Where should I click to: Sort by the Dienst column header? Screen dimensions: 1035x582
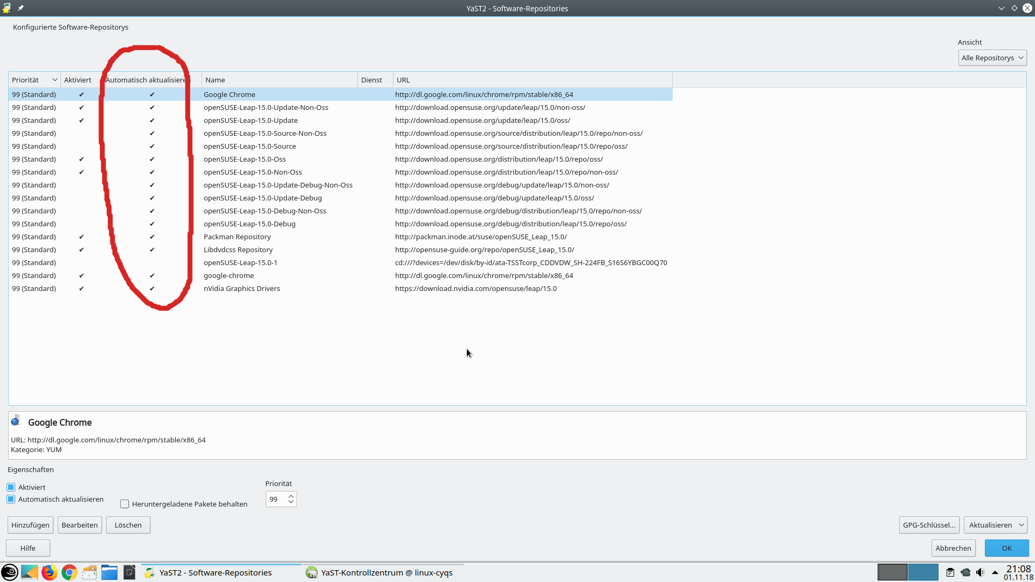pyautogui.click(x=375, y=80)
